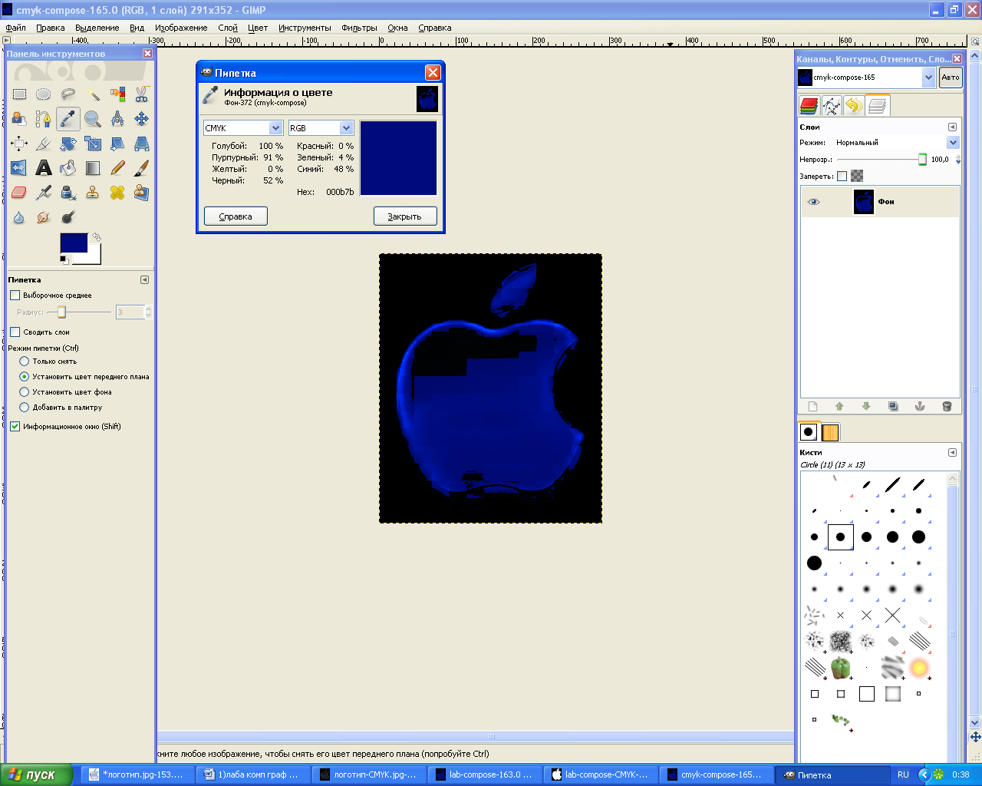Select the Ellipse Select tool
982x786 pixels.
click(44, 94)
